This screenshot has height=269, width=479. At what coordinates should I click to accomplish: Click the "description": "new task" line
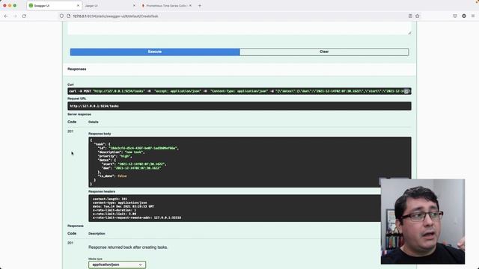coord(121,152)
